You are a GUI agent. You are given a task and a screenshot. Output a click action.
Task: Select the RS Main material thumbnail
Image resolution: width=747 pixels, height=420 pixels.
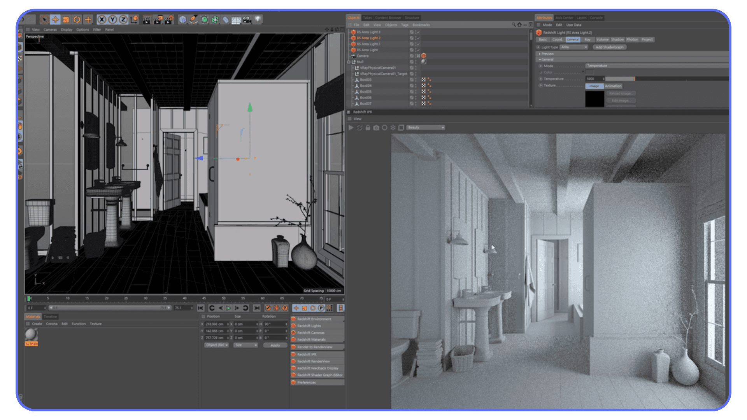point(31,334)
